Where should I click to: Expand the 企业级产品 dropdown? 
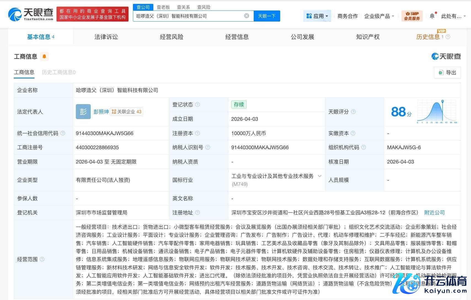point(379,16)
